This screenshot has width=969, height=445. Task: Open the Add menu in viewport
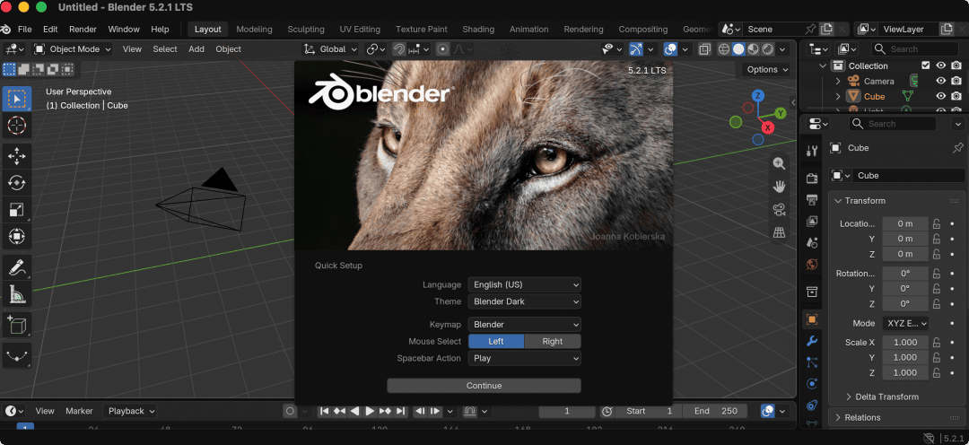pyautogui.click(x=196, y=48)
